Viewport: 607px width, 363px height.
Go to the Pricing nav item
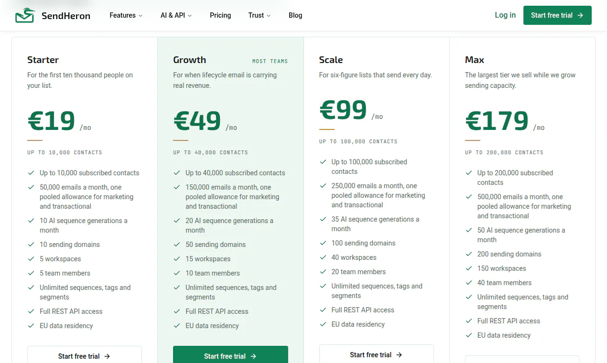[x=220, y=15]
